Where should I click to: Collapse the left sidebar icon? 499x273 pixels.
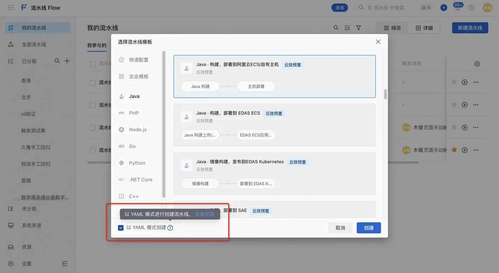coord(65,264)
